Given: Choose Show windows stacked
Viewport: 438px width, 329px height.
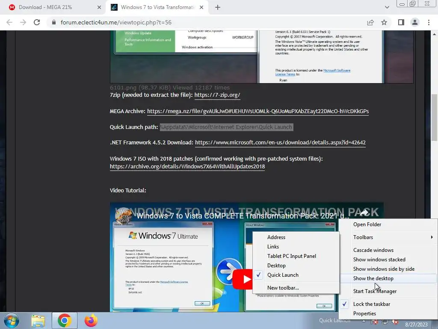Looking at the screenshot, I should 388,260.
